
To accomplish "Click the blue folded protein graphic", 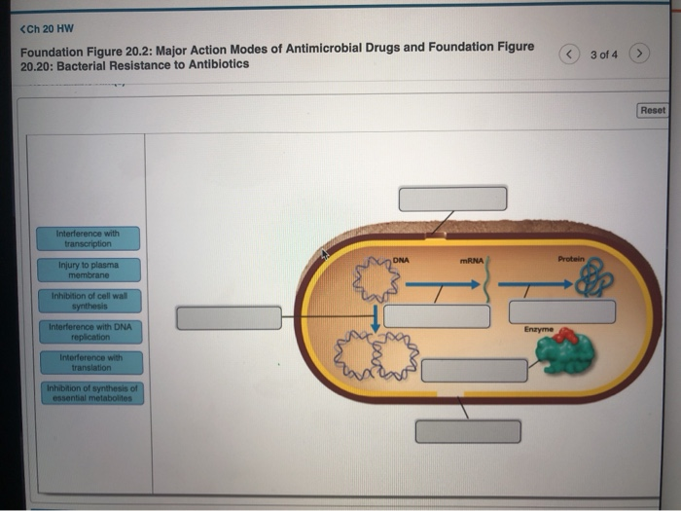I will [x=593, y=277].
